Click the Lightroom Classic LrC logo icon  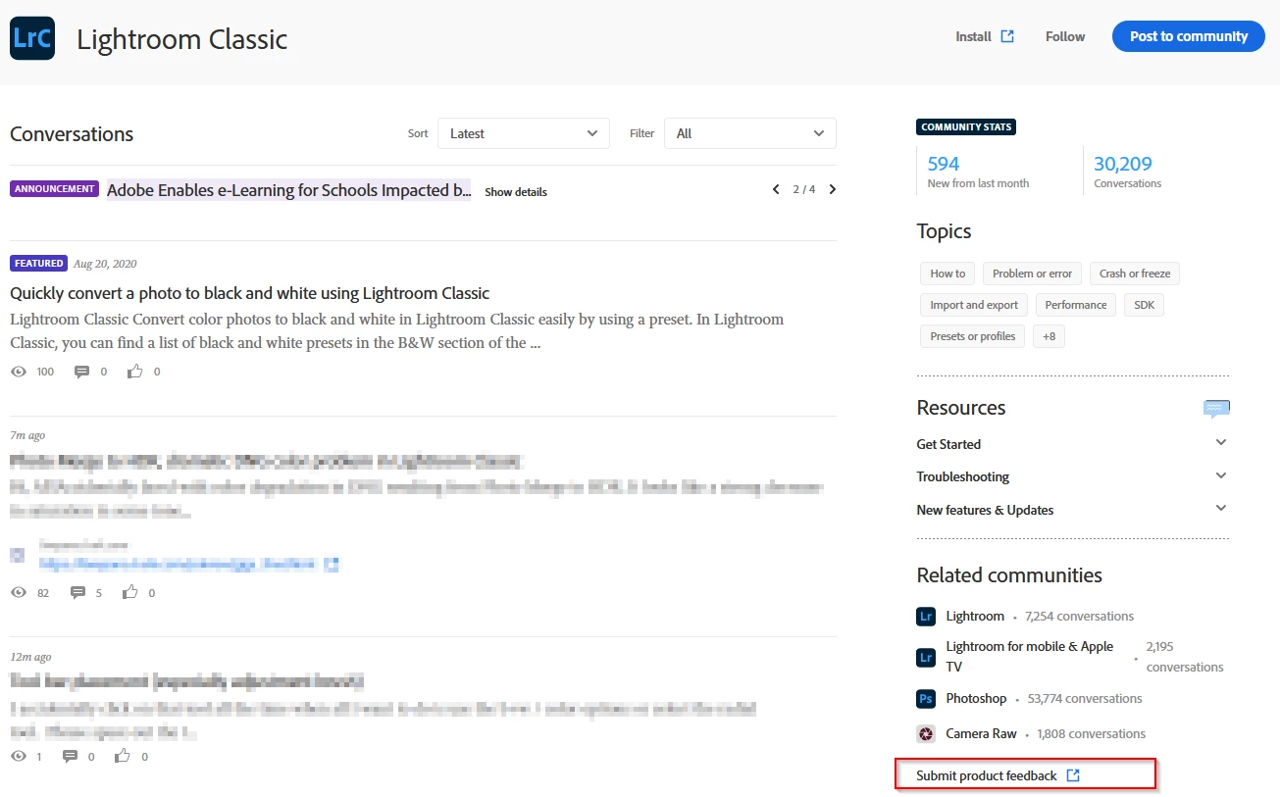click(x=32, y=38)
